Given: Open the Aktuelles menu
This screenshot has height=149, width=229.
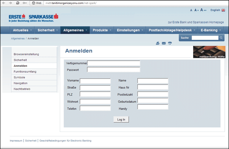Looking at the screenshot, I should point(22,30).
